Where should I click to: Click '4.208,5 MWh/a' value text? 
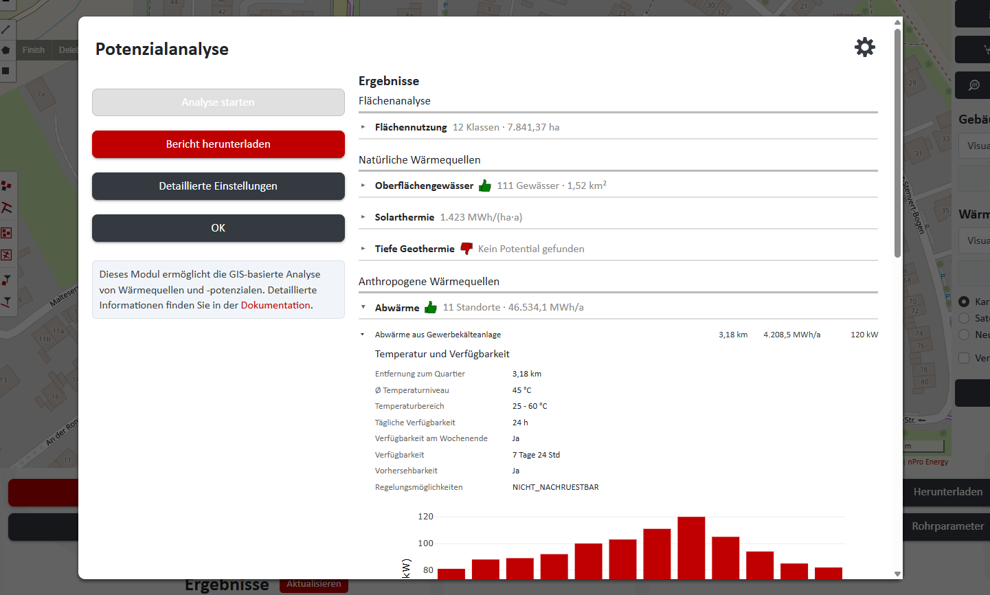click(791, 335)
